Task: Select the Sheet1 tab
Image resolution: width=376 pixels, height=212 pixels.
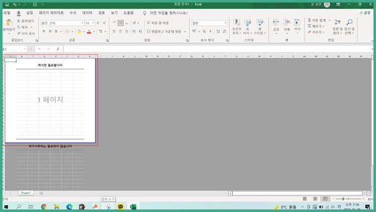Action: pos(26,193)
